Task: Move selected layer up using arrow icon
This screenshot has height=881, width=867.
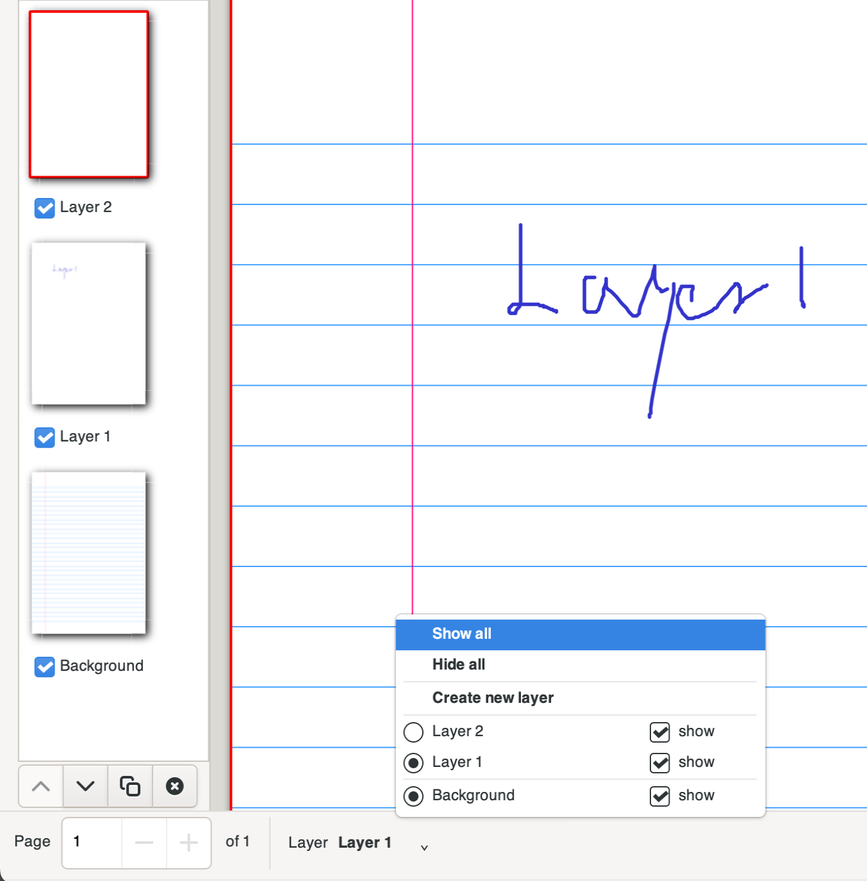Action: click(40, 786)
